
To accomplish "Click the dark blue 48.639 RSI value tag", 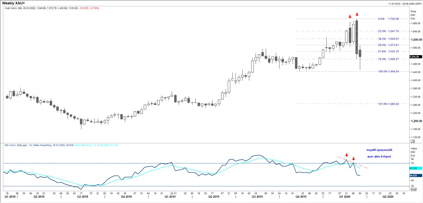I will tap(413, 175).
